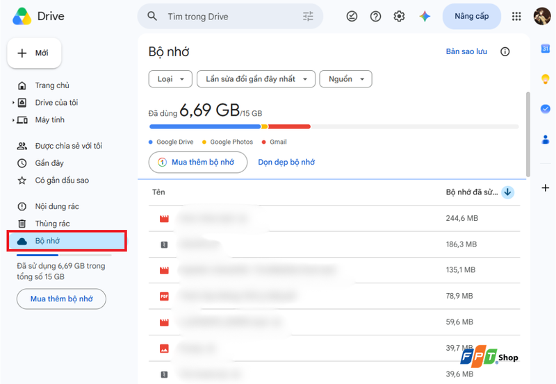Image resolution: width=556 pixels, height=384 pixels.
Task: Click the Google Drive logo
Action: [22, 16]
